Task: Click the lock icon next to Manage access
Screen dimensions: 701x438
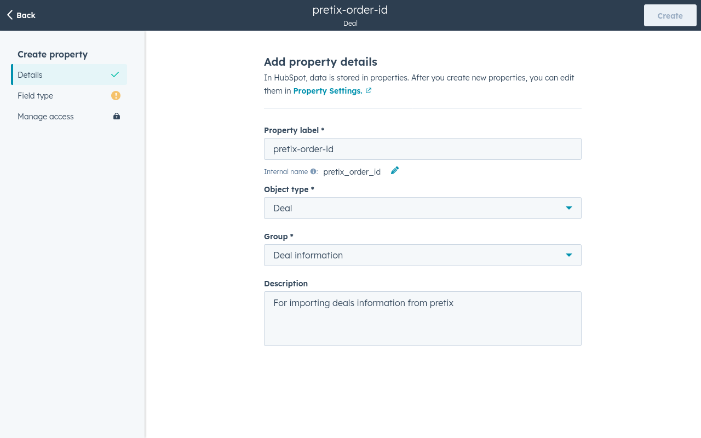Action: pyautogui.click(x=116, y=117)
